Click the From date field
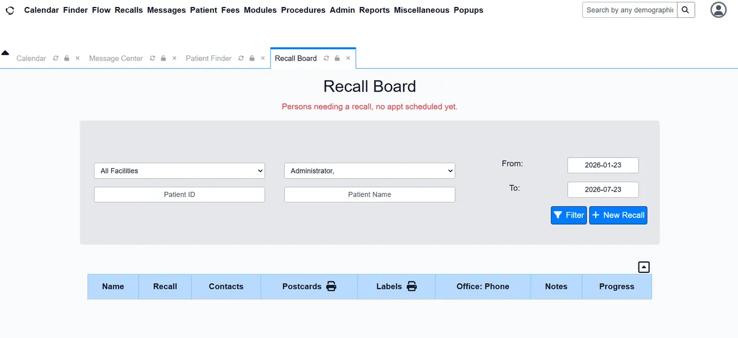Viewport: 738px width, 338px height. [x=603, y=165]
